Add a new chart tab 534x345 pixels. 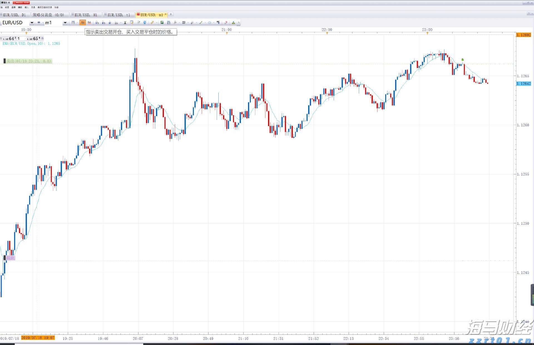tap(171, 14)
